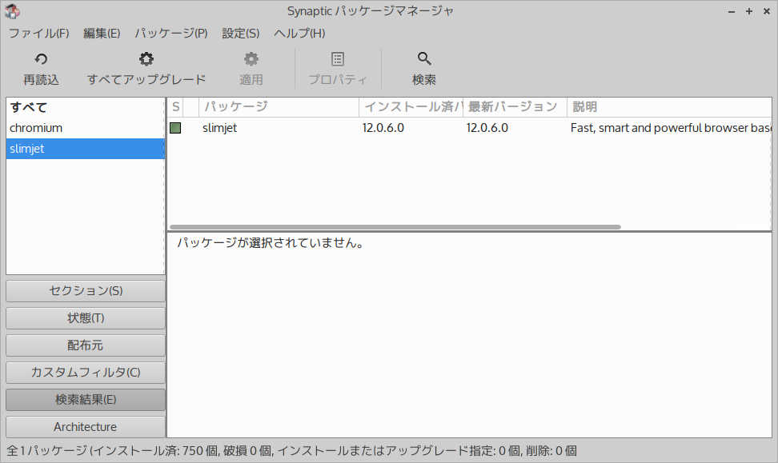Click the すべてアップグレード gear icon
Screen dimensions: 778x463
(x=146, y=58)
